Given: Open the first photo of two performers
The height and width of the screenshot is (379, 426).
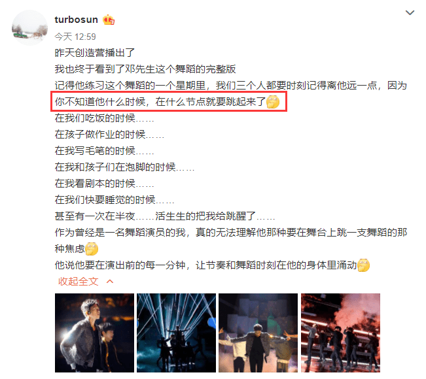Looking at the screenshot, I should click(94, 333).
